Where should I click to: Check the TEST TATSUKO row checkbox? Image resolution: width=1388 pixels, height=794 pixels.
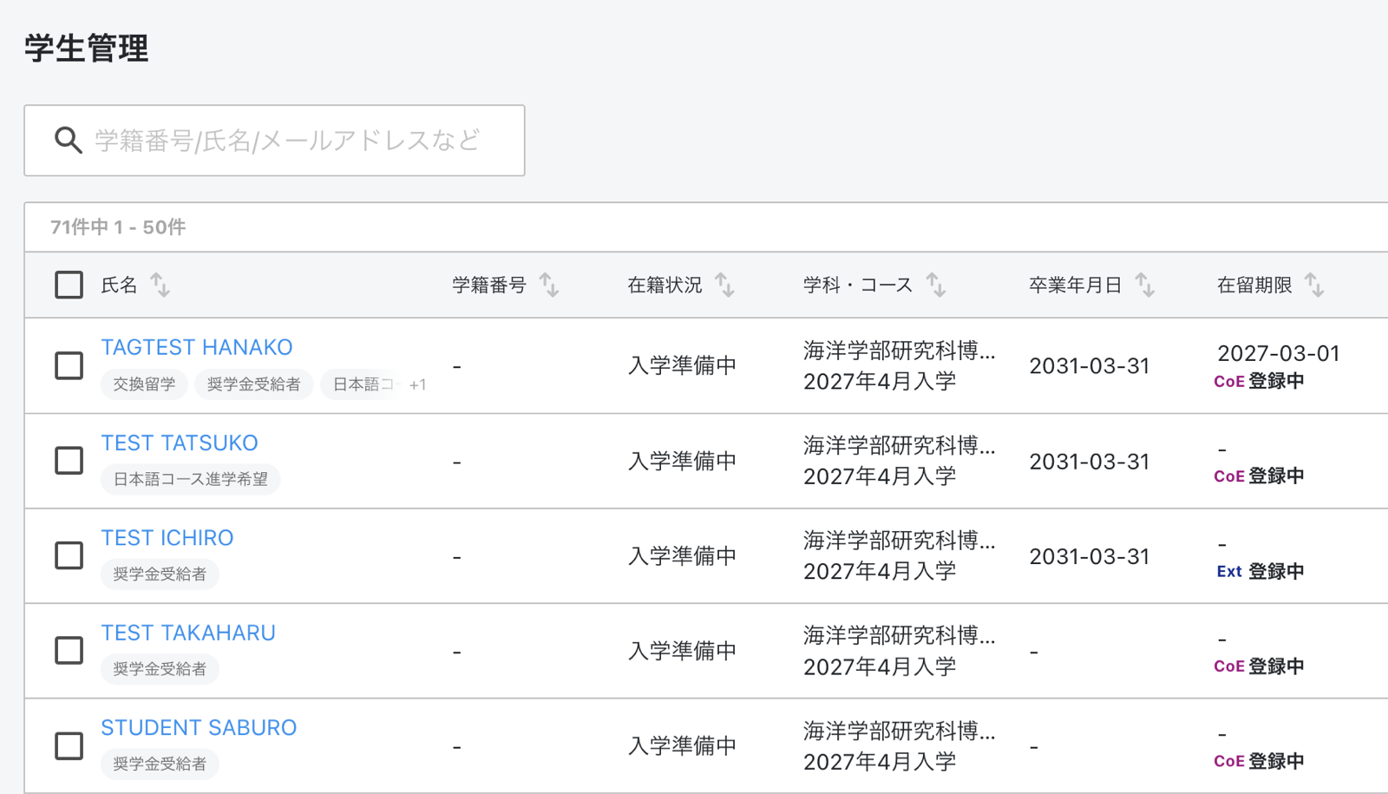click(x=69, y=460)
